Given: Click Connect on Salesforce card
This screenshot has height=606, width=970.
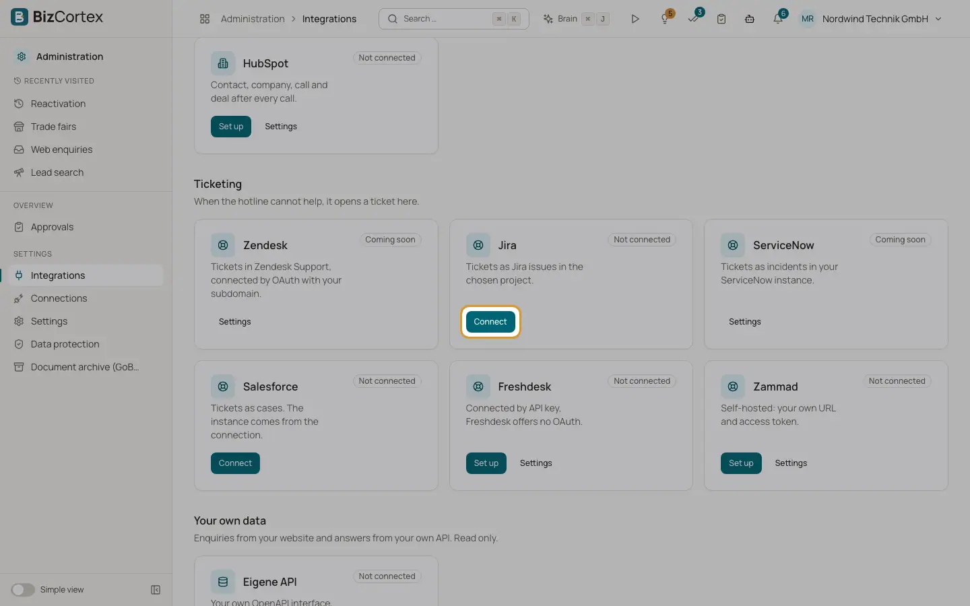Looking at the screenshot, I should click(x=235, y=463).
